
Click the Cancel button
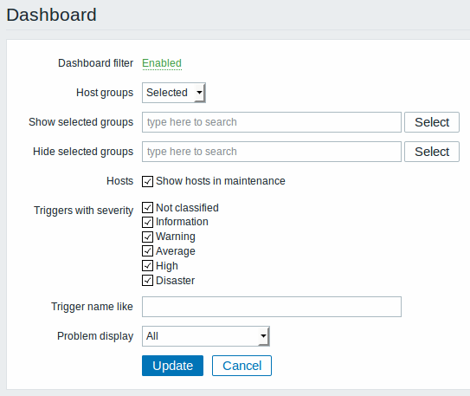(x=241, y=366)
